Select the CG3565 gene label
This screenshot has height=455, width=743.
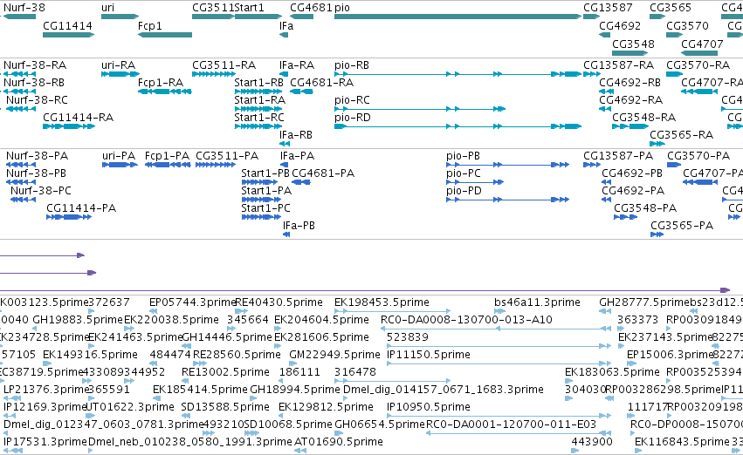[x=671, y=8]
